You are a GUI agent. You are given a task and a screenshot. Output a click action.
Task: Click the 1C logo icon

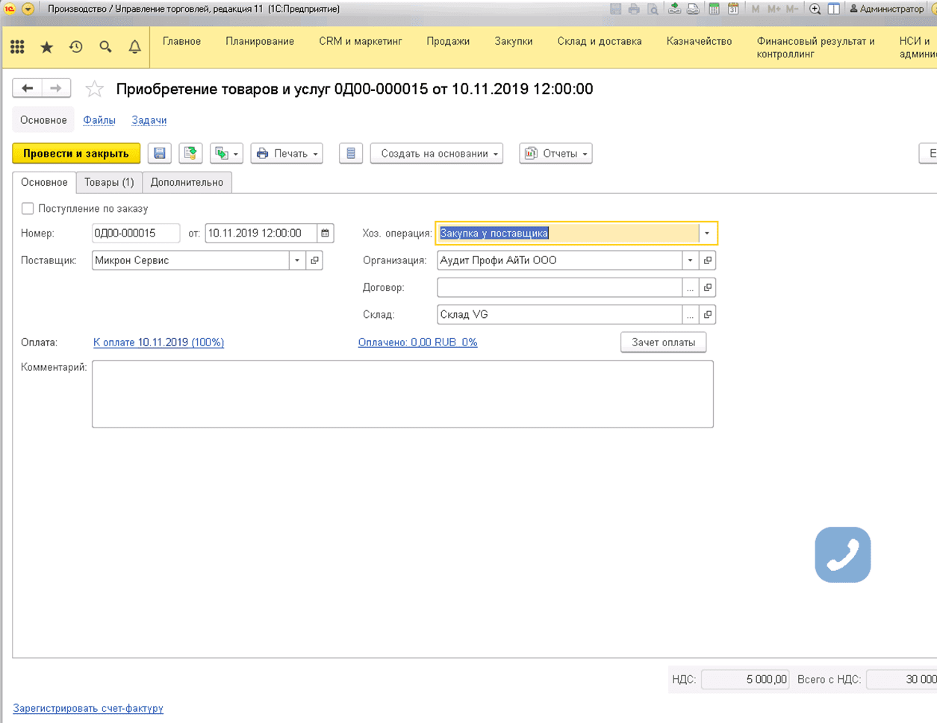(x=10, y=9)
